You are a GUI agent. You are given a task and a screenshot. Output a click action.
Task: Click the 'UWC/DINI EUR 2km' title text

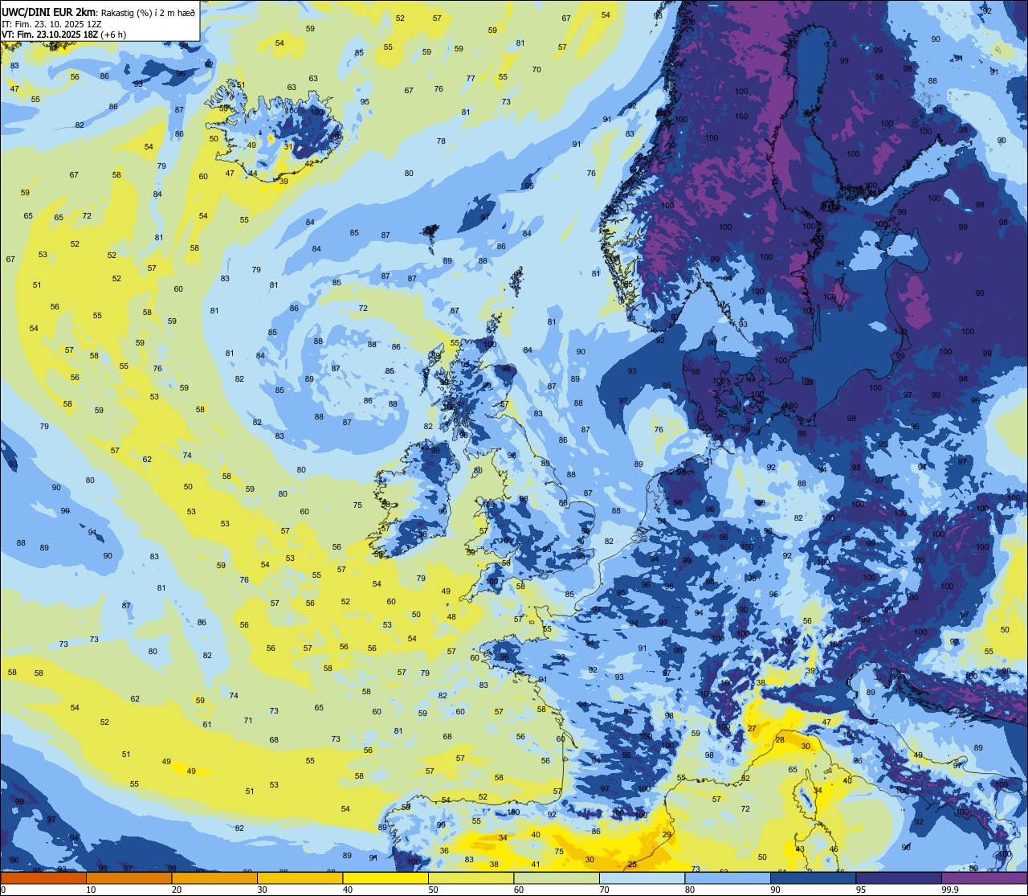(49, 12)
